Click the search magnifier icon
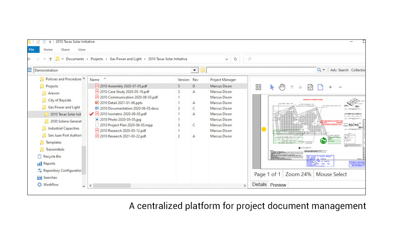This screenshot has height=235, width=393. [319, 70]
